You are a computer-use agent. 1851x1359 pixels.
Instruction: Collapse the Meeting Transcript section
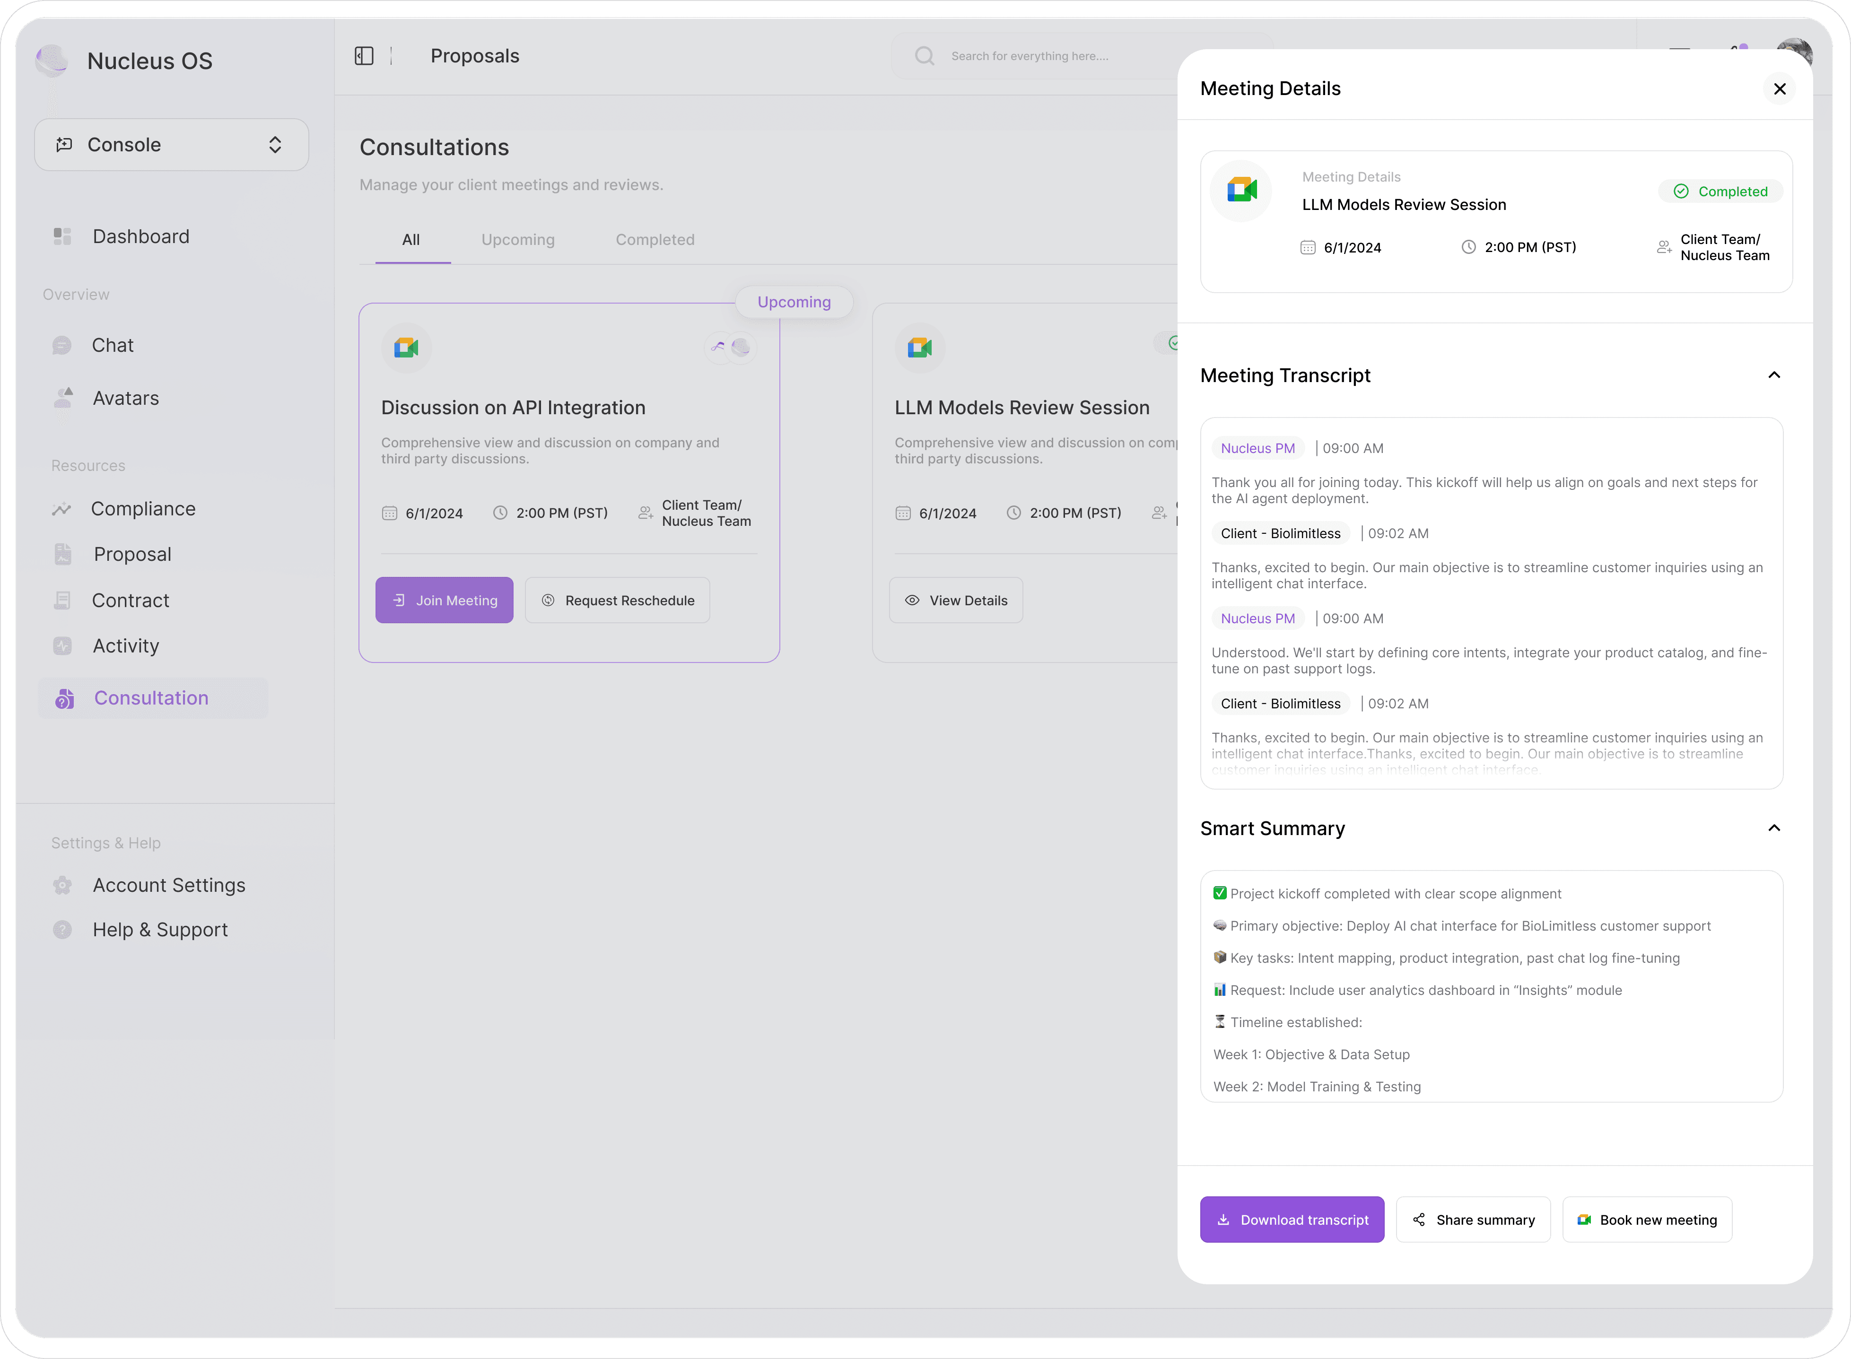point(1773,375)
